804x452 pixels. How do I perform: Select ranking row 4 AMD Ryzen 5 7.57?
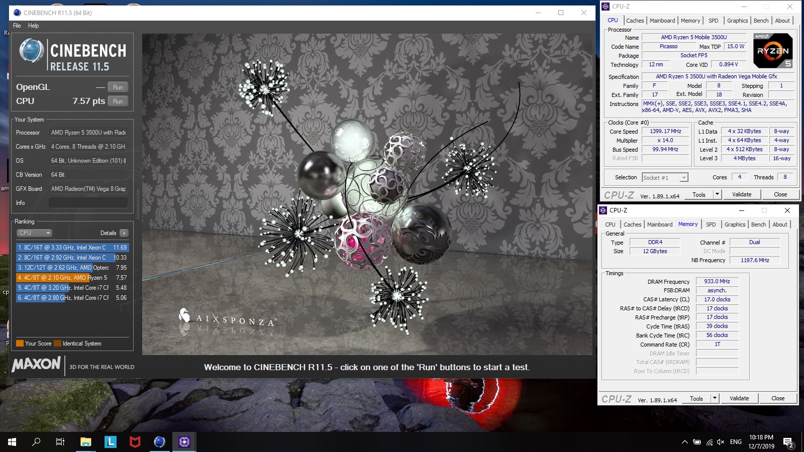coord(72,278)
